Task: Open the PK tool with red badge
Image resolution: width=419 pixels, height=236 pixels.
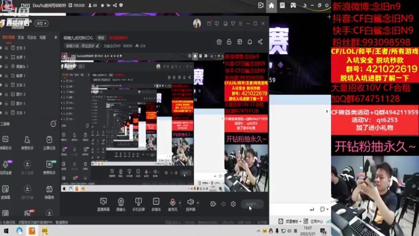Action: tap(28, 213)
